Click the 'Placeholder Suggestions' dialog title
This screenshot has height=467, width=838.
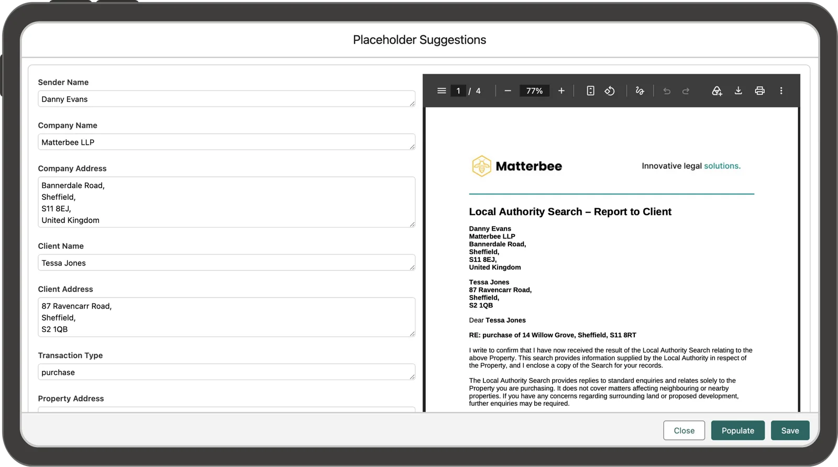pyautogui.click(x=420, y=40)
